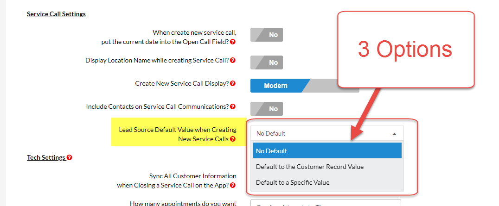Click the Service Call Settings heading
Image resolution: width=499 pixels, height=206 pixels.
pyautogui.click(x=56, y=14)
